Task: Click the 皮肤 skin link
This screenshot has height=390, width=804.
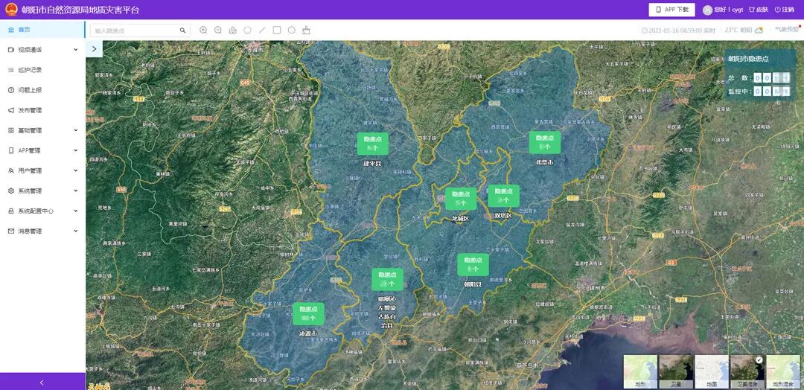Action: pos(759,10)
